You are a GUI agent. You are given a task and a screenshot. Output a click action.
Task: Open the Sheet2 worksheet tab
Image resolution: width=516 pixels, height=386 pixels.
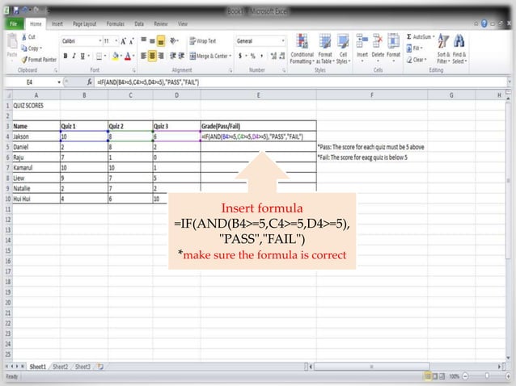60,367
